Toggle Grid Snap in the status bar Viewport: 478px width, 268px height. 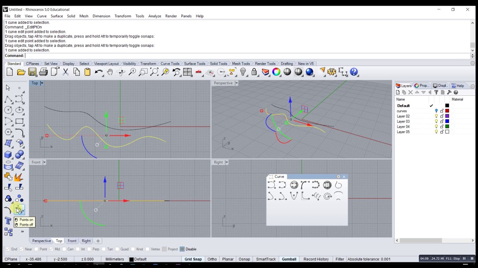point(193,259)
